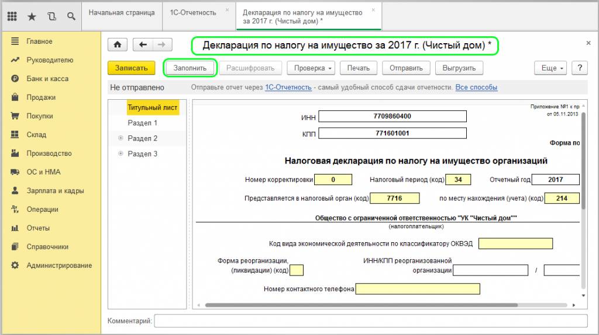Click the taxpayer name Общество с ограниченной ответственностью
Viewport: 599px width, 335px height.
[x=416, y=218]
